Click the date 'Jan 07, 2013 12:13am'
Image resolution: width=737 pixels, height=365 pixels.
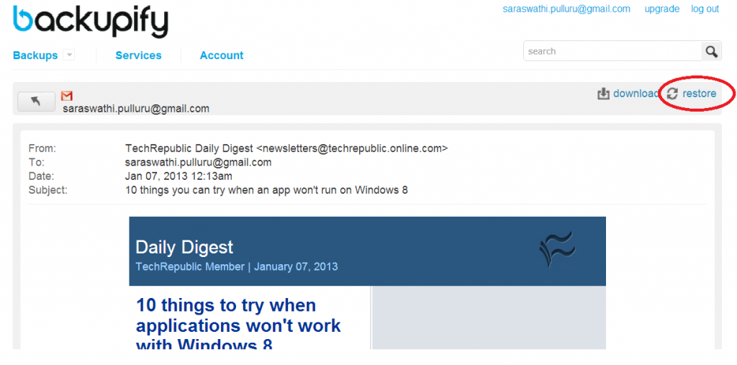click(x=178, y=176)
